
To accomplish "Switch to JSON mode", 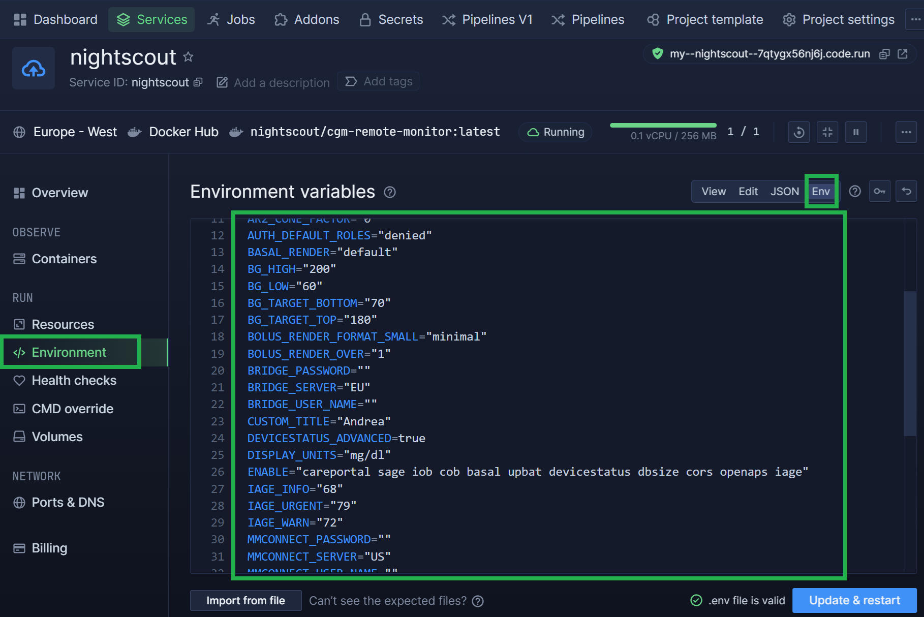I will 785,192.
